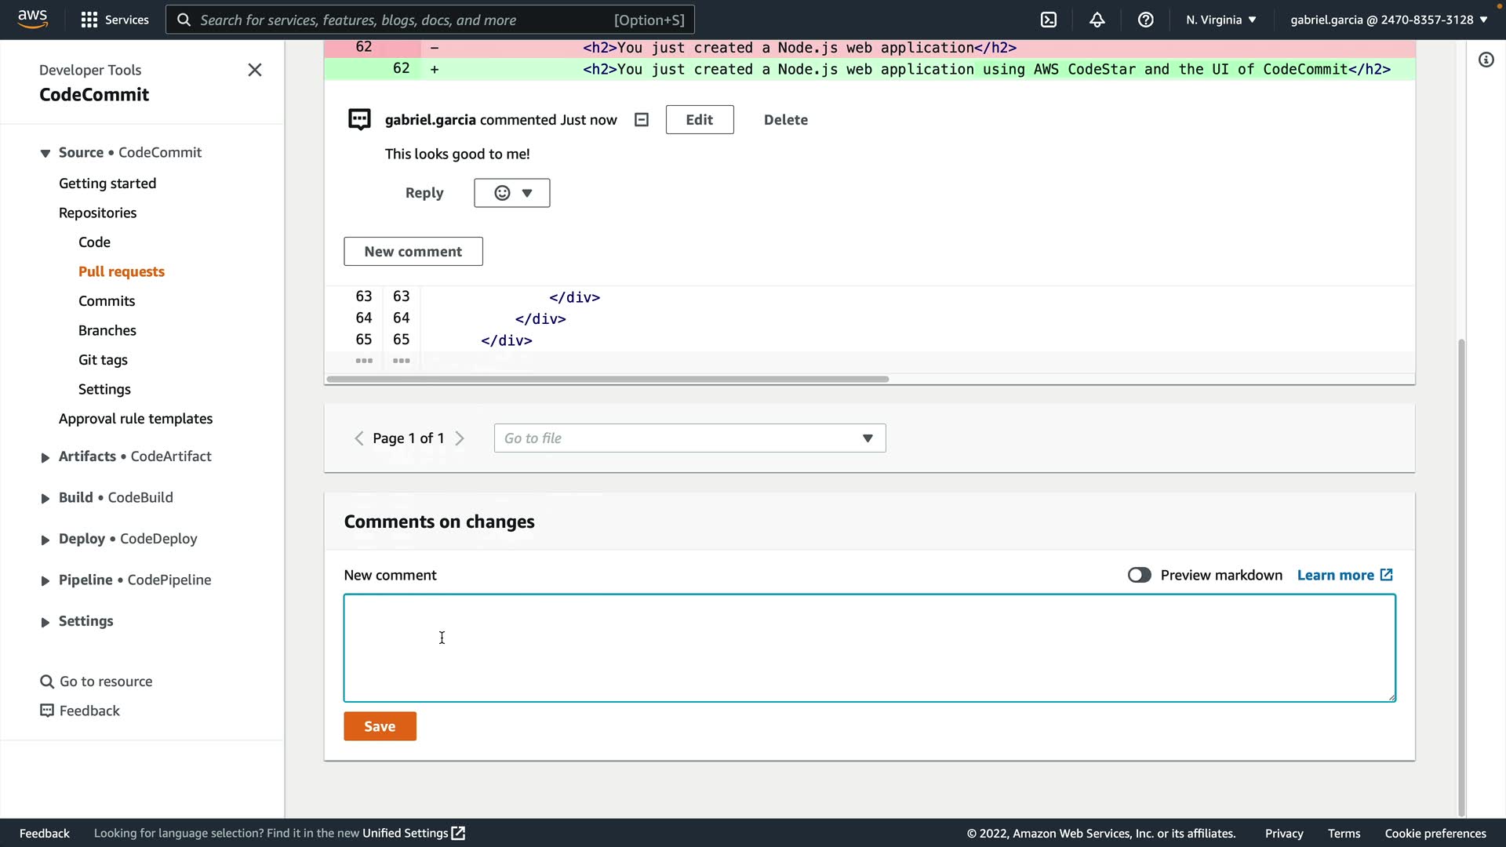Screen dimensions: 1506x847
Task: Open the Go to file dropdown
Action: (689, 438)
